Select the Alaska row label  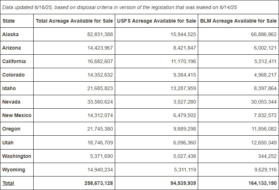tap(10, 34)
